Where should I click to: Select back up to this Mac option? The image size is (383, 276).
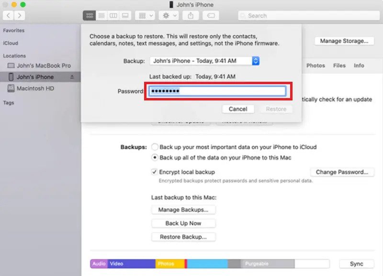[155, 158]
